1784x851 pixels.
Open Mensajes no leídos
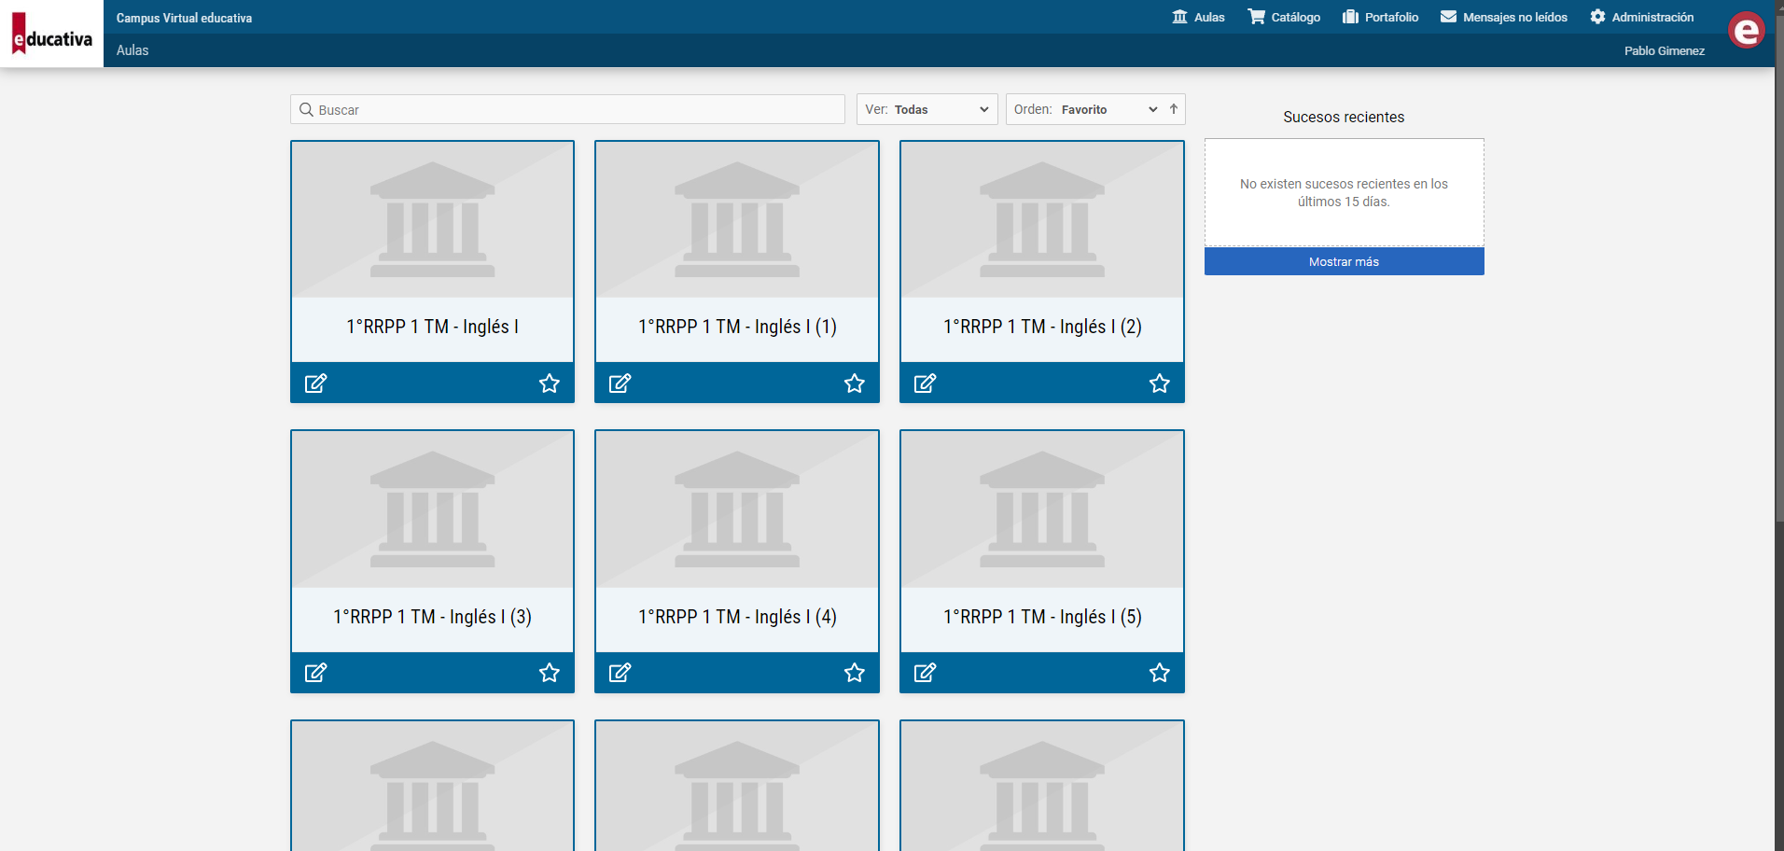pyautogui.click(x=1504, y=17)
